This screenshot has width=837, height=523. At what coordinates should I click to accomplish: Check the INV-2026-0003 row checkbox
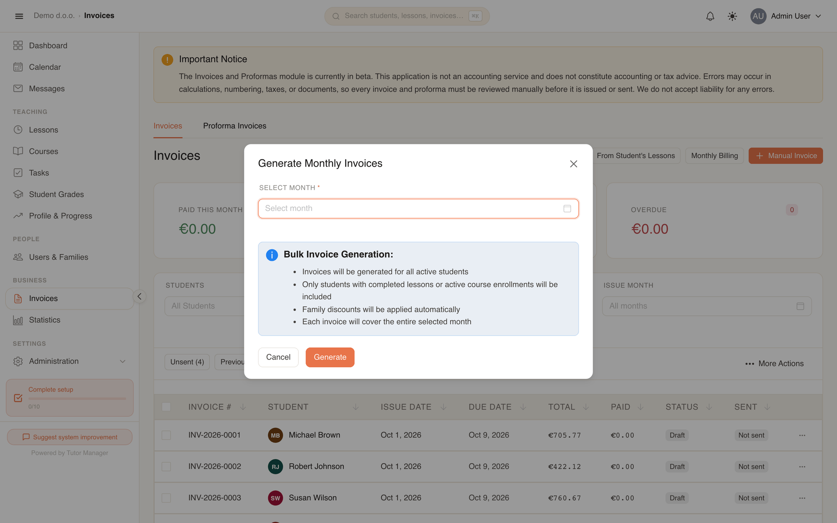click(166, 498)
